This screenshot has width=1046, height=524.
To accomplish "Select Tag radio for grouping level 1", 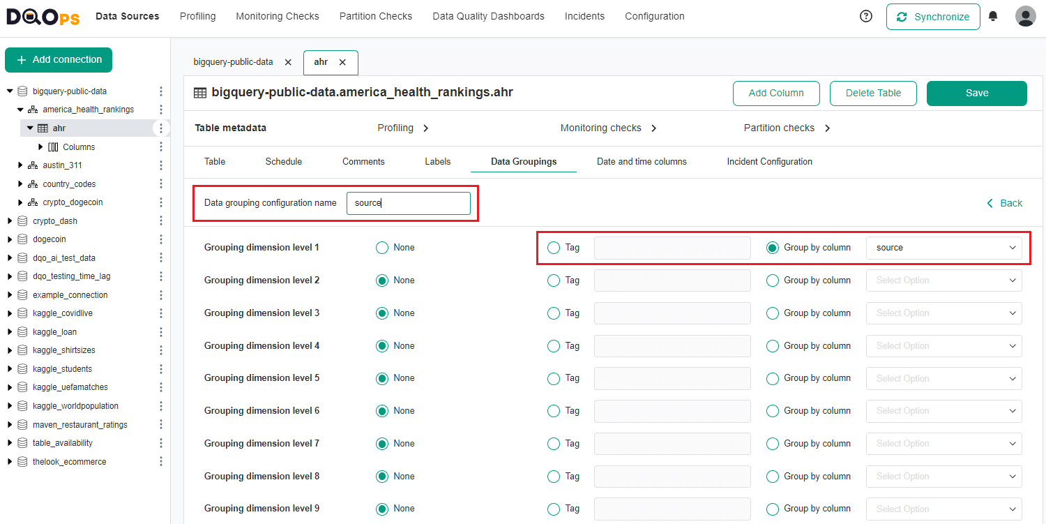I will [x=554, y=248].
